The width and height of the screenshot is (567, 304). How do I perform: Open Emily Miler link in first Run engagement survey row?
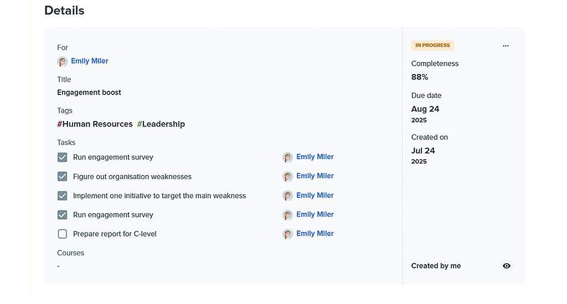click(315, 156)
